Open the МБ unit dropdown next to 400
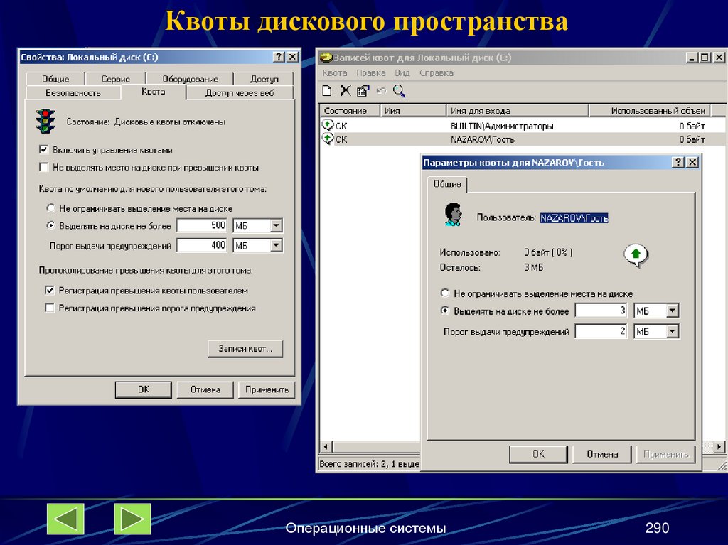This screenshot has width=728, height=545. [276, 245]
